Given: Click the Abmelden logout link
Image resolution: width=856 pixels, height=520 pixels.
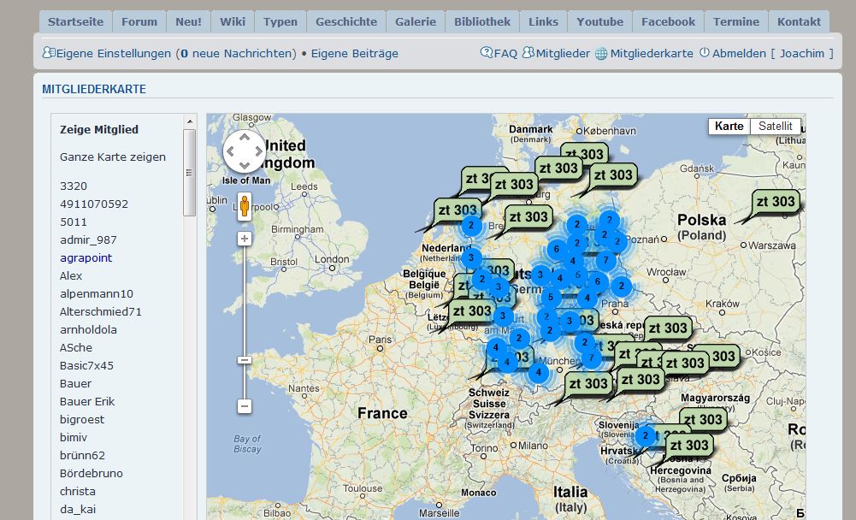Looking at the screenshot, I should [732, 53].
